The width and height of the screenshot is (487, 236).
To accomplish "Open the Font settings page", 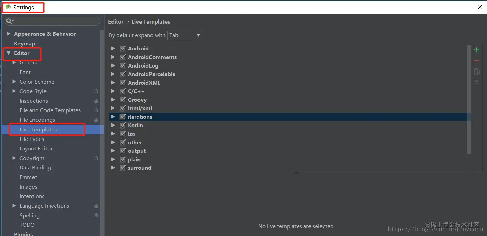I will 25,72.
